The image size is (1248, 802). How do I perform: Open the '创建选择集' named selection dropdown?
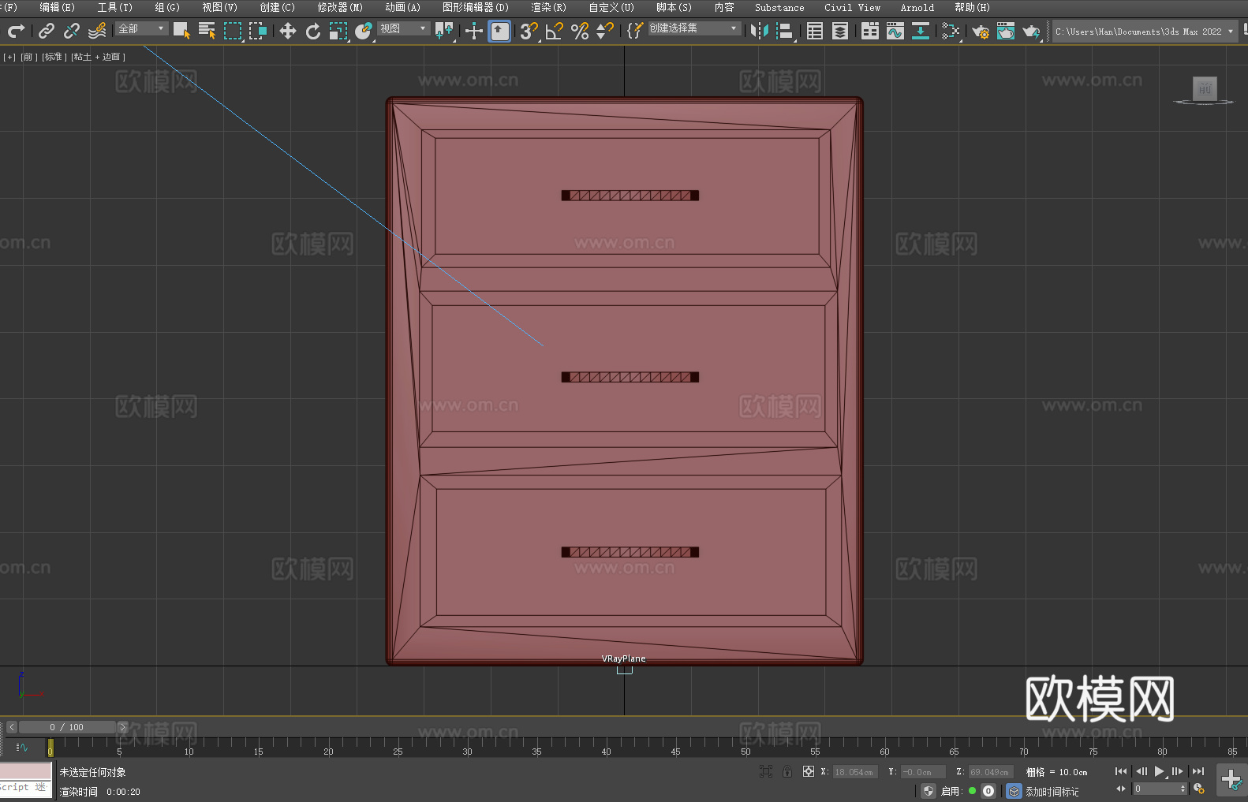pyautogui.click(x=694, y=28)
